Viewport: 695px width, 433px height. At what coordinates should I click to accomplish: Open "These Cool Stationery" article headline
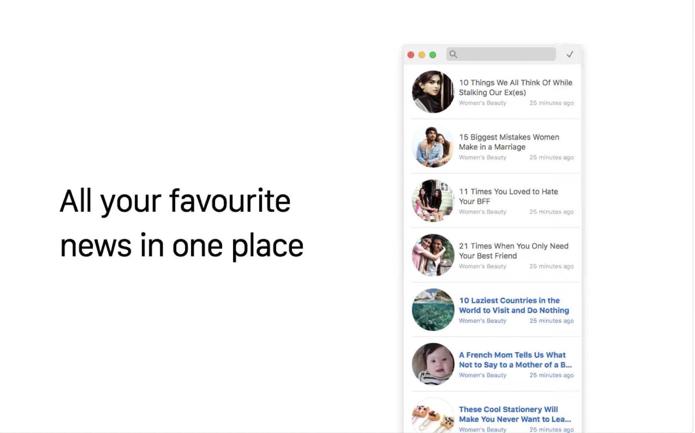[x=515, y=414]
